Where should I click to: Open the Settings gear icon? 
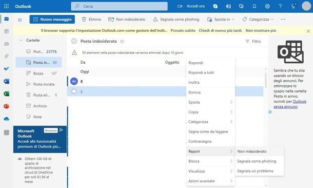267,6
